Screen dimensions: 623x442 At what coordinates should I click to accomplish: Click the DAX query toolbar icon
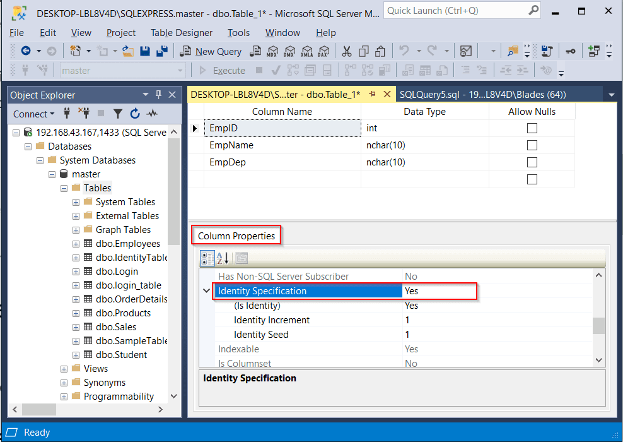pos(323,51)
